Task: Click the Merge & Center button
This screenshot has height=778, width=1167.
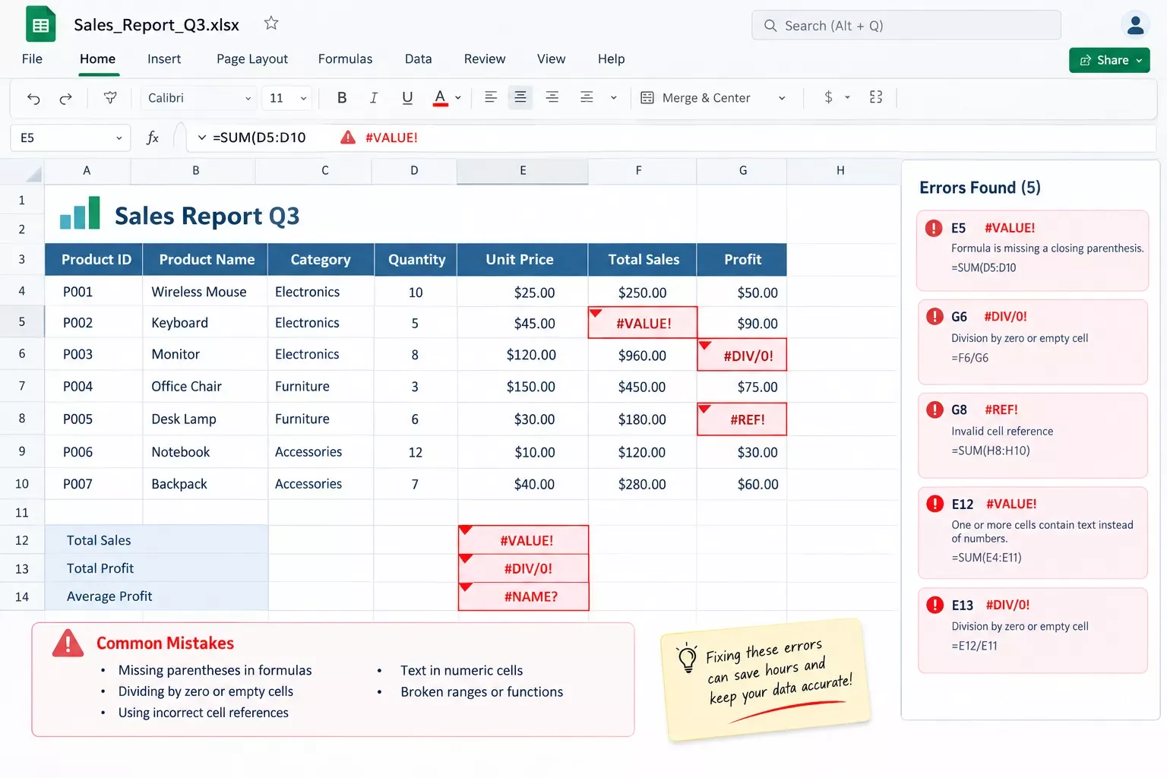Action: pyautogui.click(x=695, y=98)
